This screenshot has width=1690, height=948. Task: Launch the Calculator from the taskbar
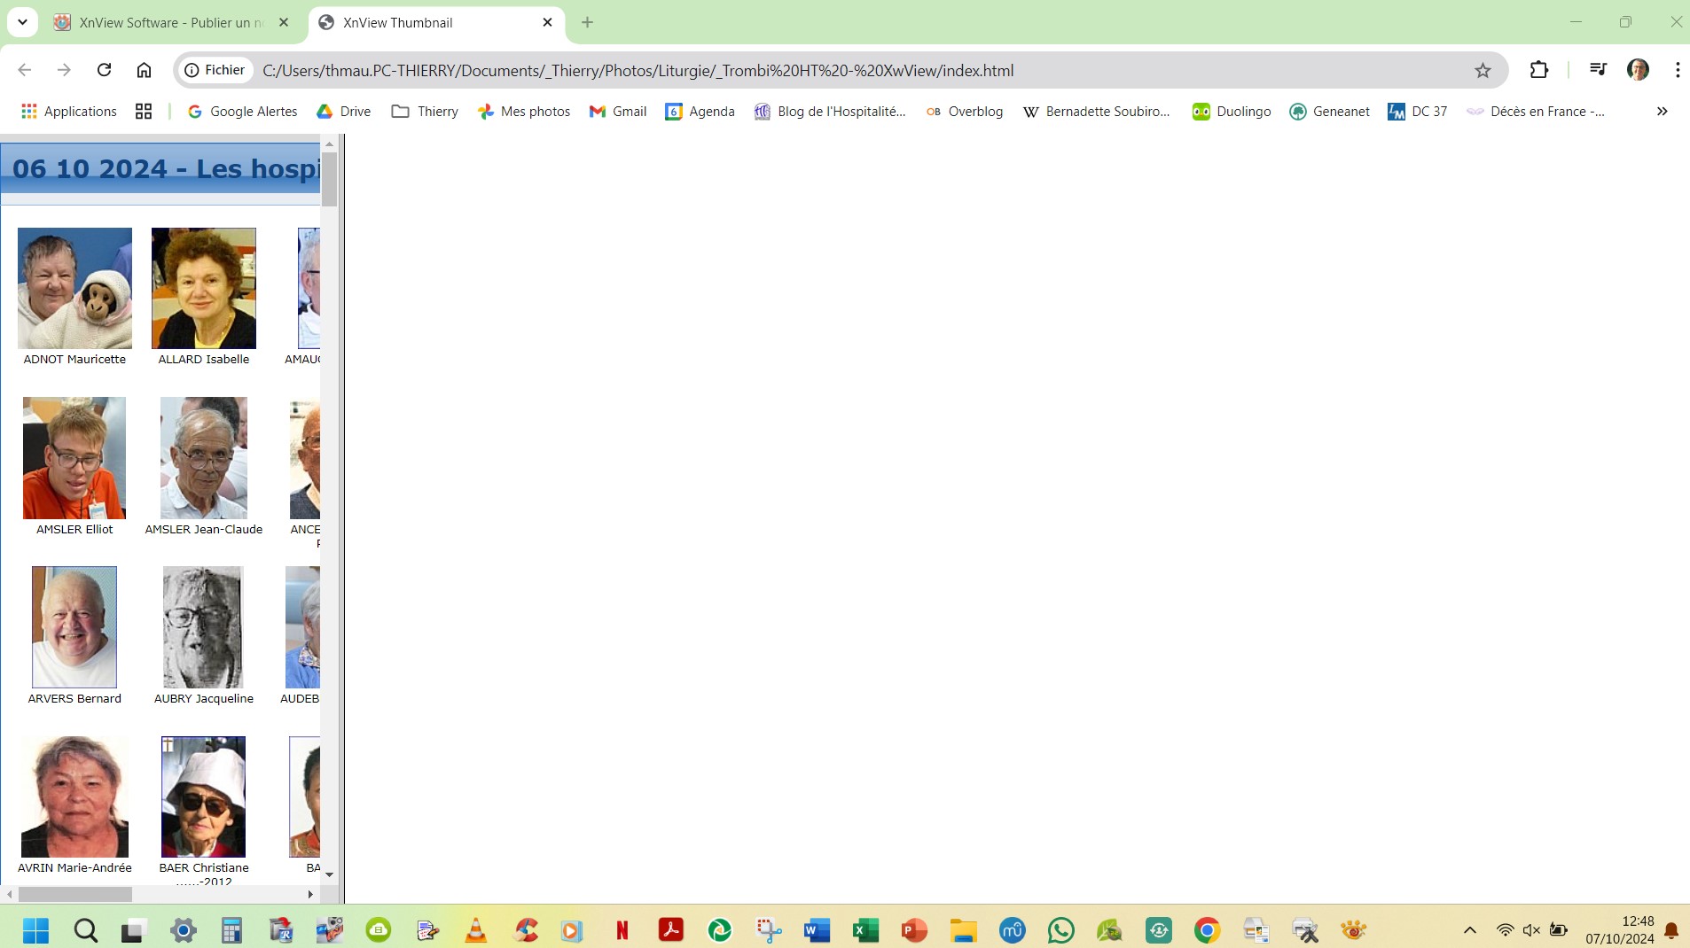pos(231,930)
